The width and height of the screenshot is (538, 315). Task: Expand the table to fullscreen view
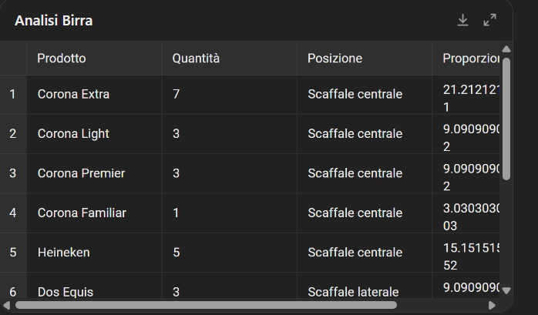489,21
